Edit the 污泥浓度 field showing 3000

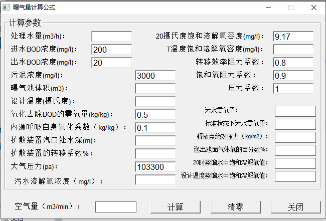tap(155, 76)
